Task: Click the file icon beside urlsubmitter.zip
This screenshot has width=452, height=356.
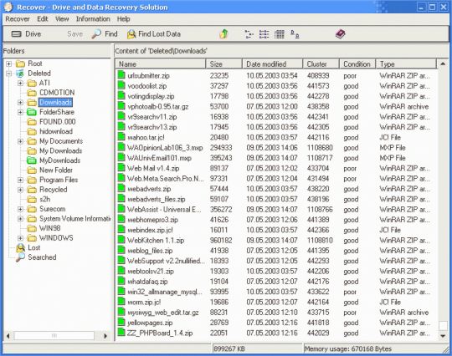Action: 121,75
